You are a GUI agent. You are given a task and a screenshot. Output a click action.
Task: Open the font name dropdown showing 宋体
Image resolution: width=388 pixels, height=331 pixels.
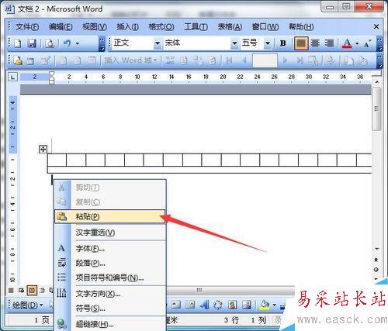pos(234,43)
